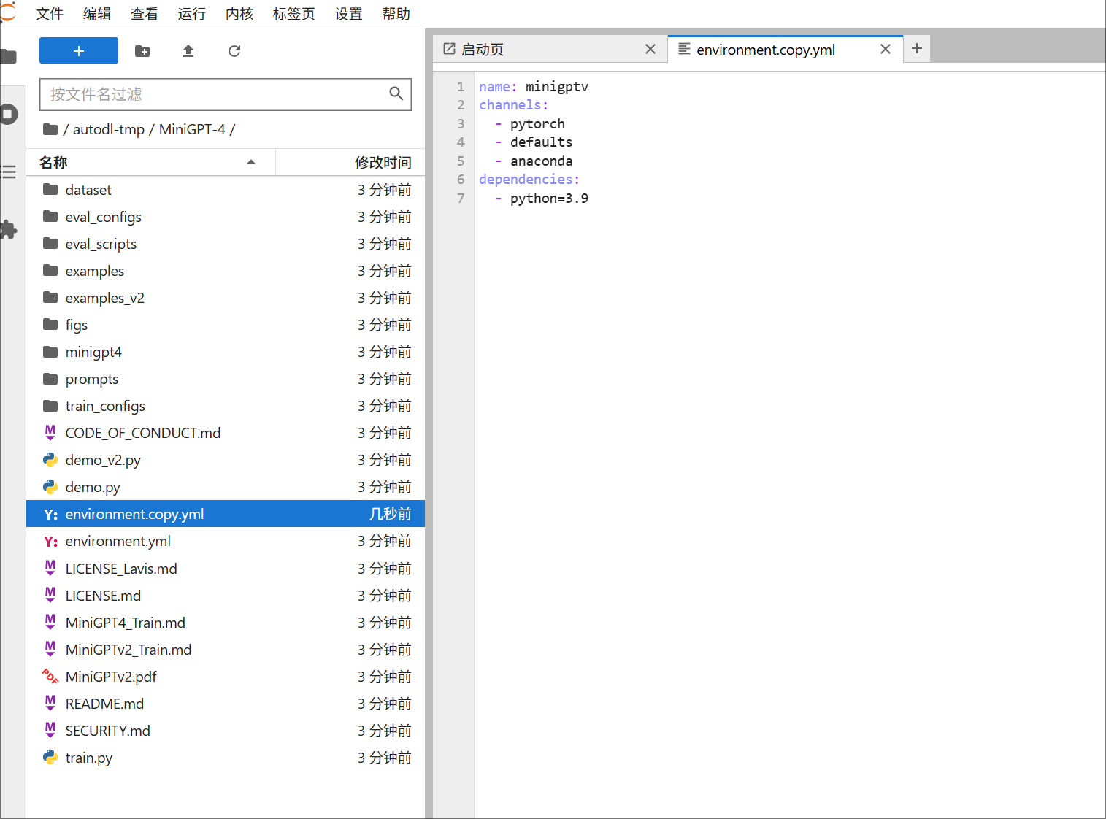Create a new folder with toolbar icon
Image resolution: width=1106 pixels, height=819 pixels.
[142, 51]
